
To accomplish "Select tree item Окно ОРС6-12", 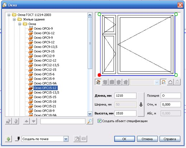I will (x=44, y=33).
